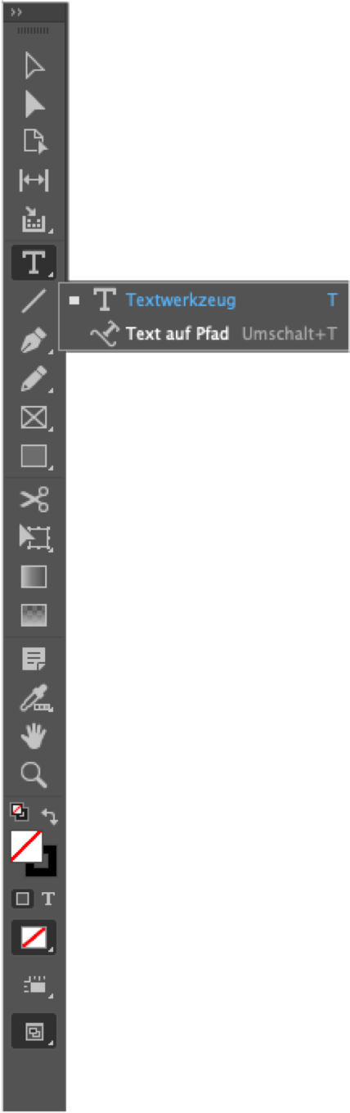Image resolution: width=350 pixels, height=1113 pixels.
Task: Toggle formatting affects container square
Action: click(23, 899)
